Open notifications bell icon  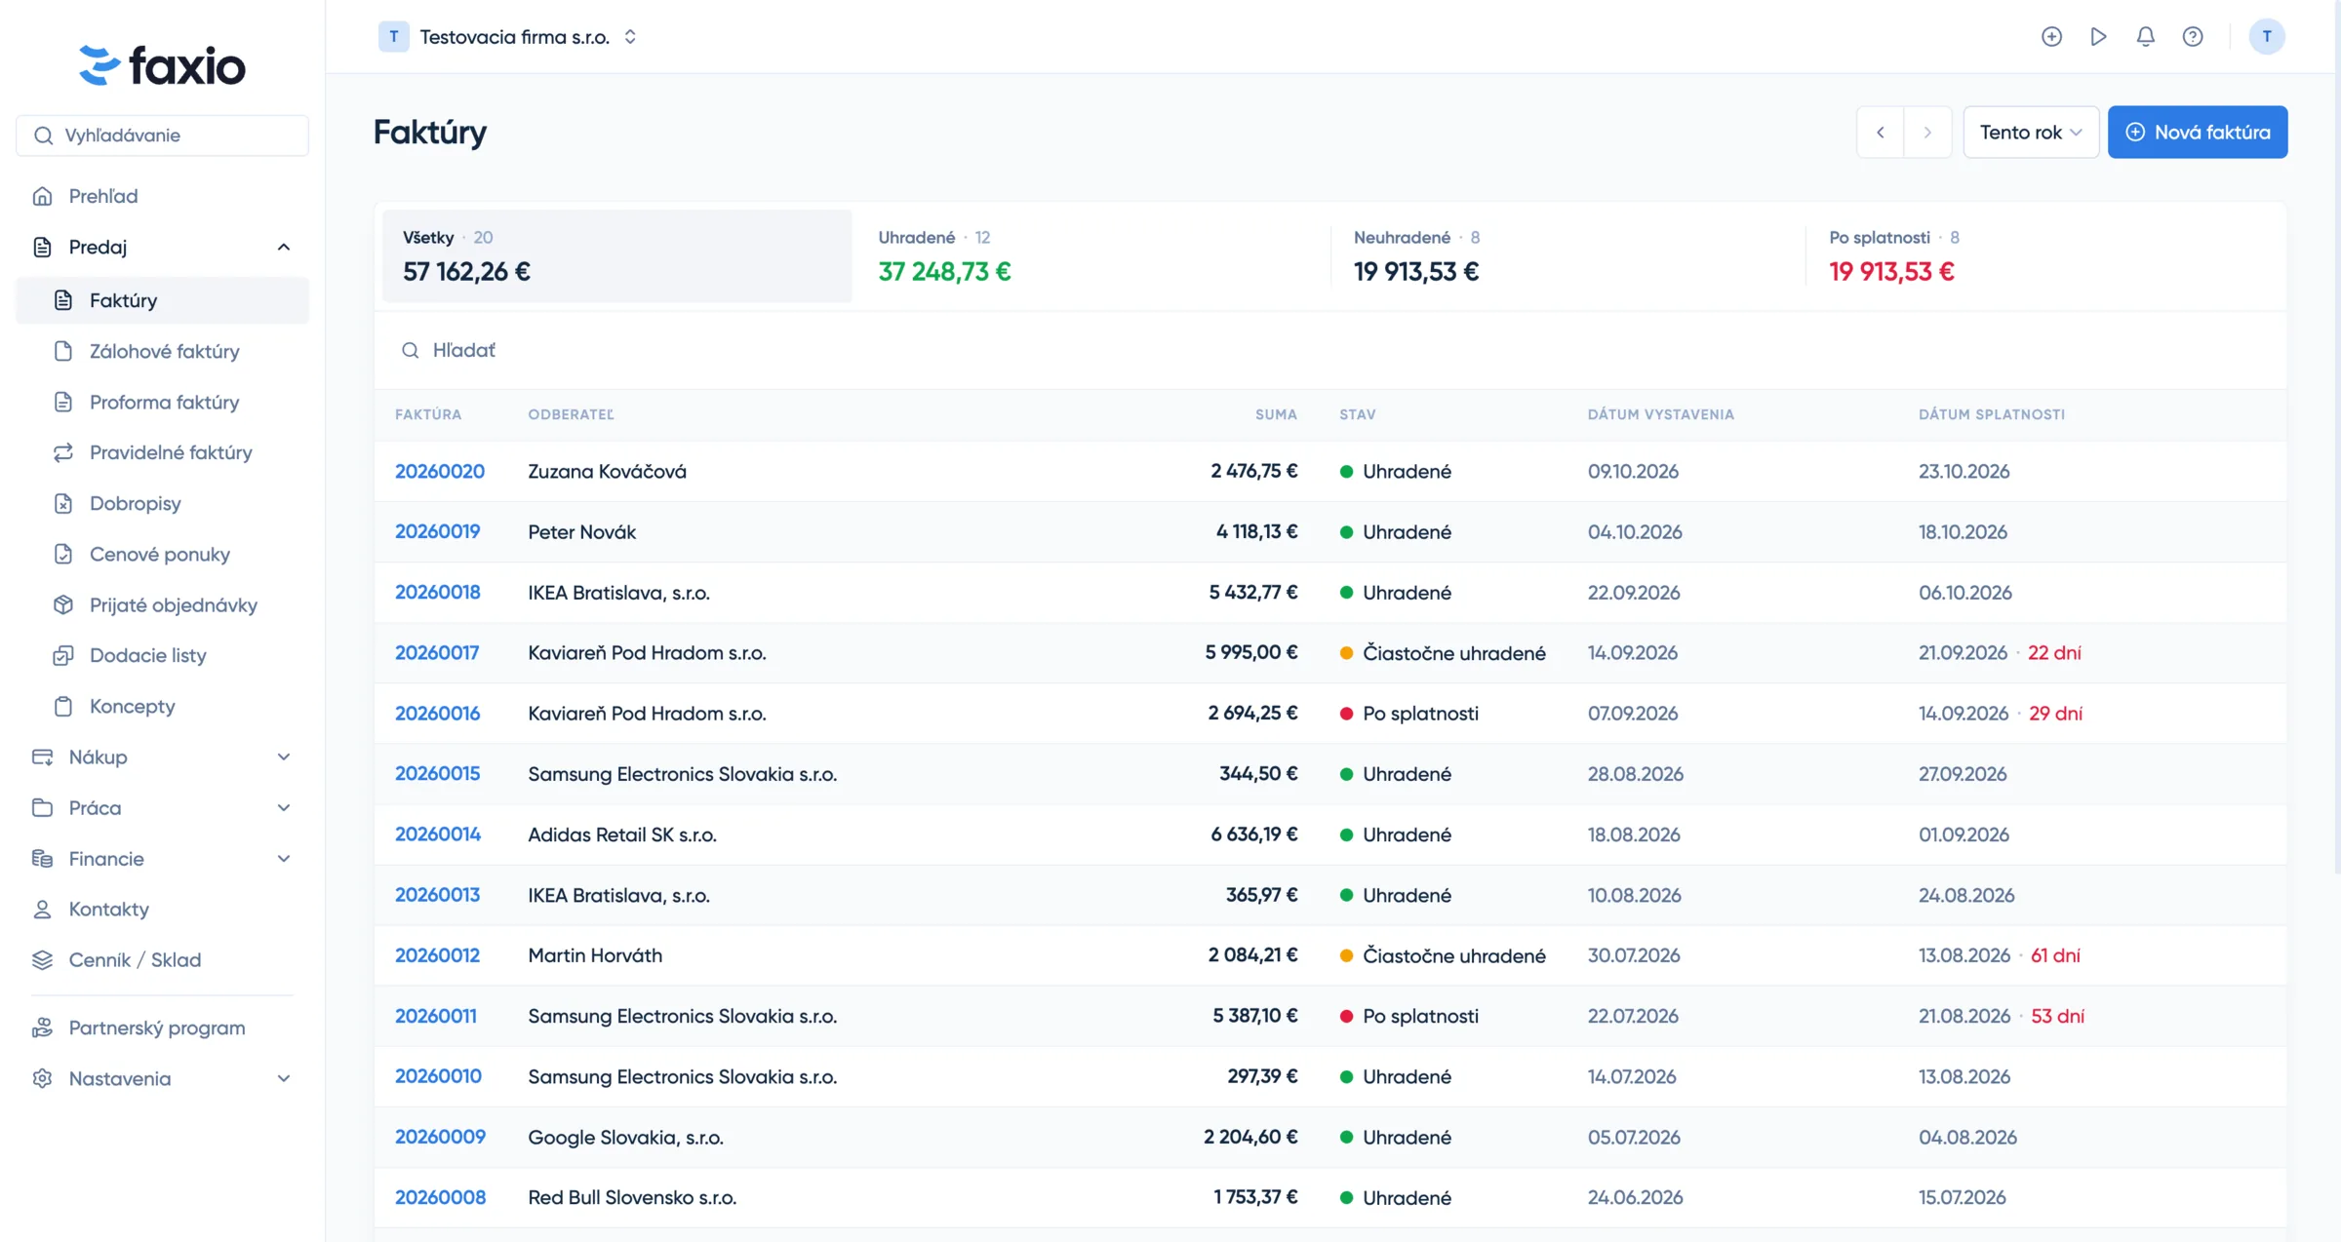pyautogui.click(x=2145, y=36)
